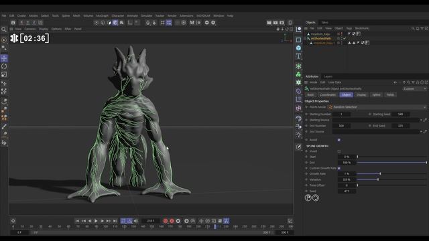
Task: Click the left circular plugin logo icon
Action: pyautogui.click(x=308, y=198)
